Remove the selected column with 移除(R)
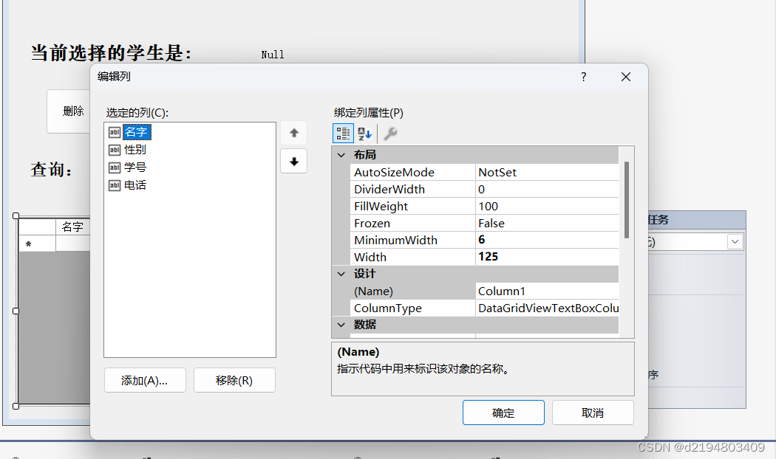 tap(234, 379)
